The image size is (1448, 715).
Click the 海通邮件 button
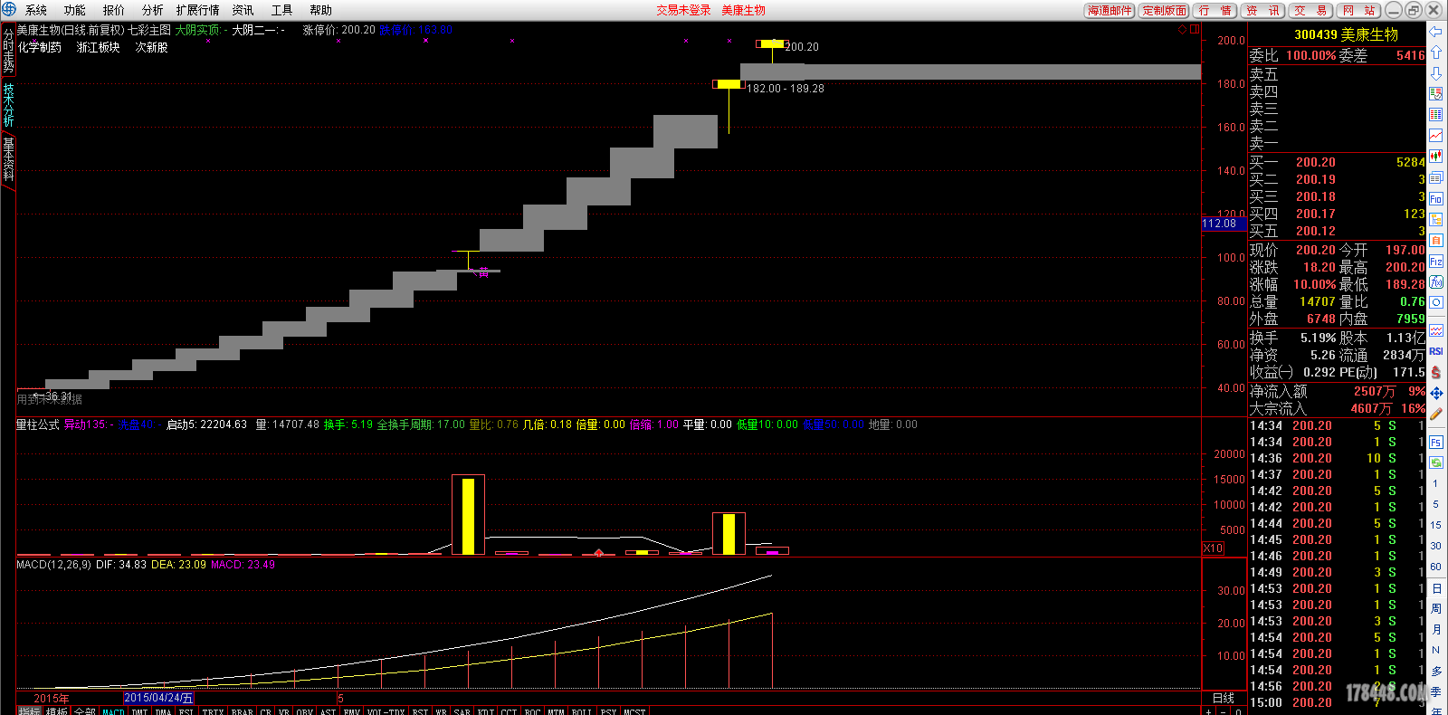pos(1110,10)
